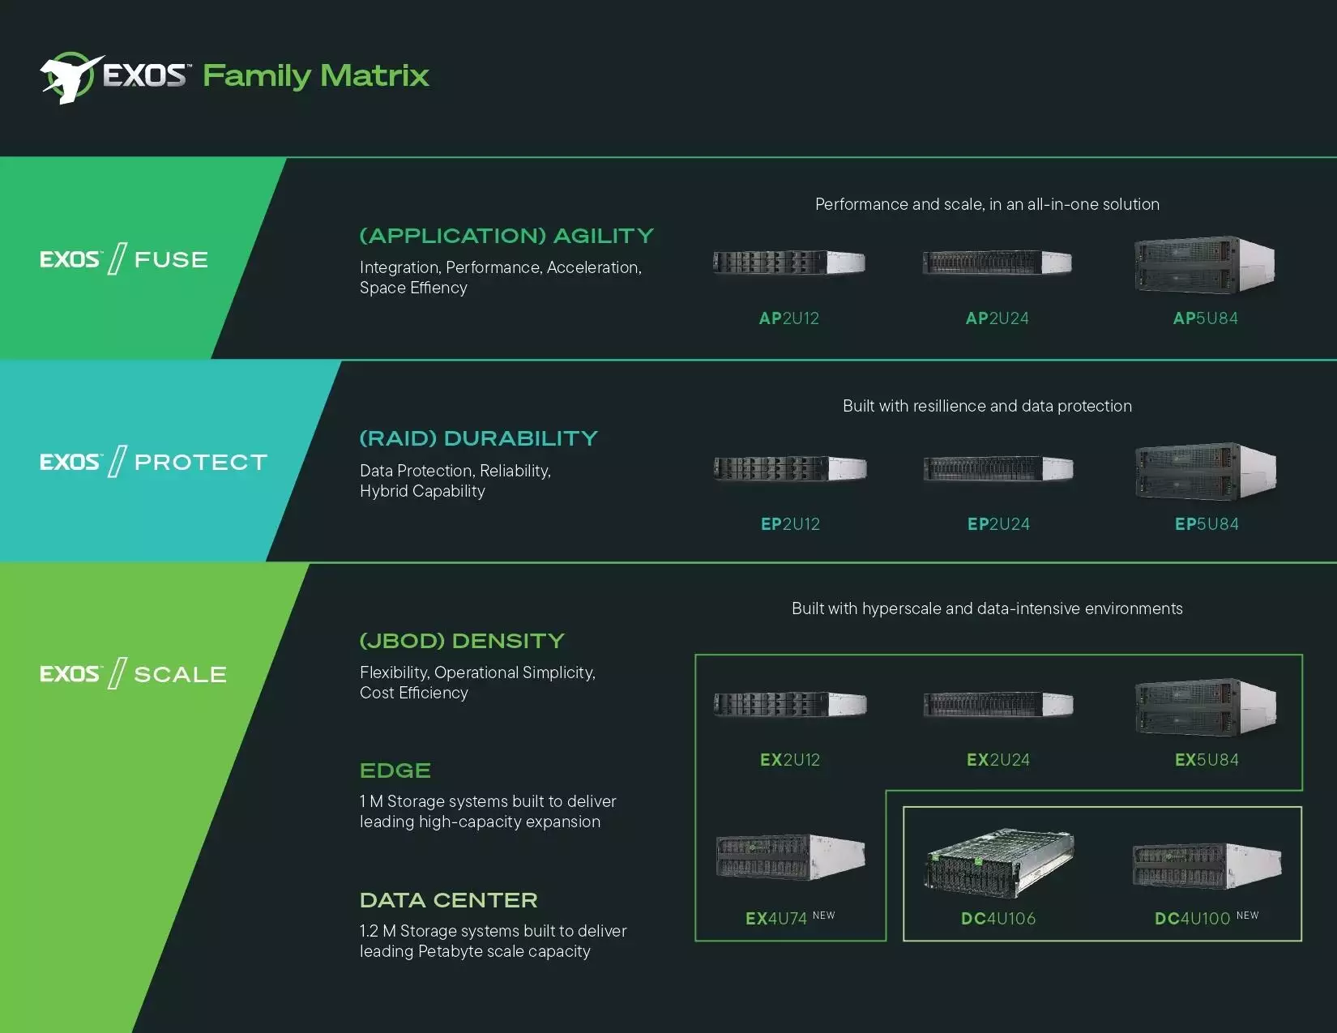The image size is (1337, 1033).
Task: Open the DC4U100 product image
Action: tap(1207, 865)
